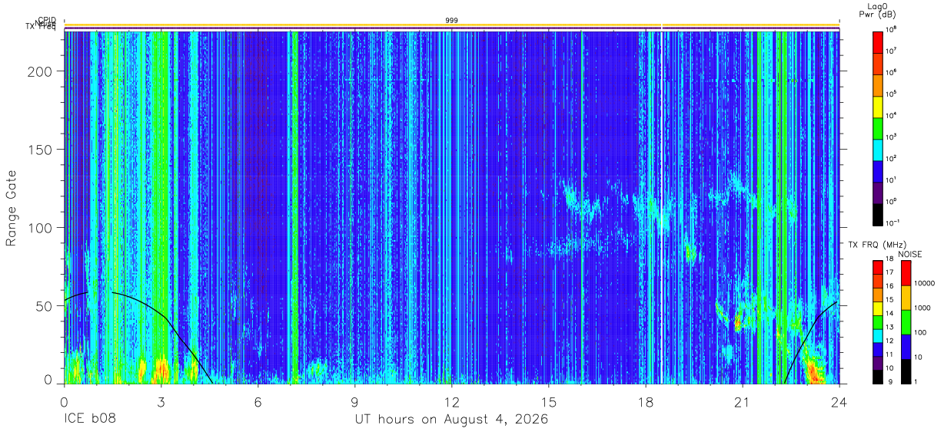Click the '150' tick on the Range Gate axis
Screen dimensions: 944x435
(x=41, y=149)
